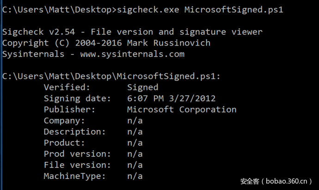The image size is (319, 190).
Task: Click the Signing date label
Action: click(x=77, y=99)
